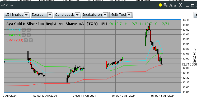The height and width of the screenshot is (98, 197).
Task: Click the yellow circle color marker
Action: pos(160,5)
